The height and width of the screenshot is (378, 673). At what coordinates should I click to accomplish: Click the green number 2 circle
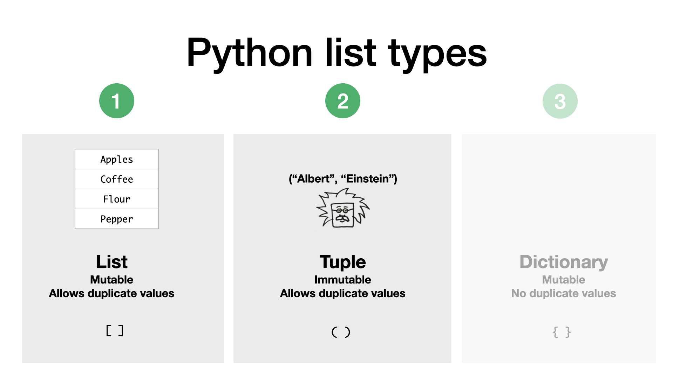coord(343,101)
